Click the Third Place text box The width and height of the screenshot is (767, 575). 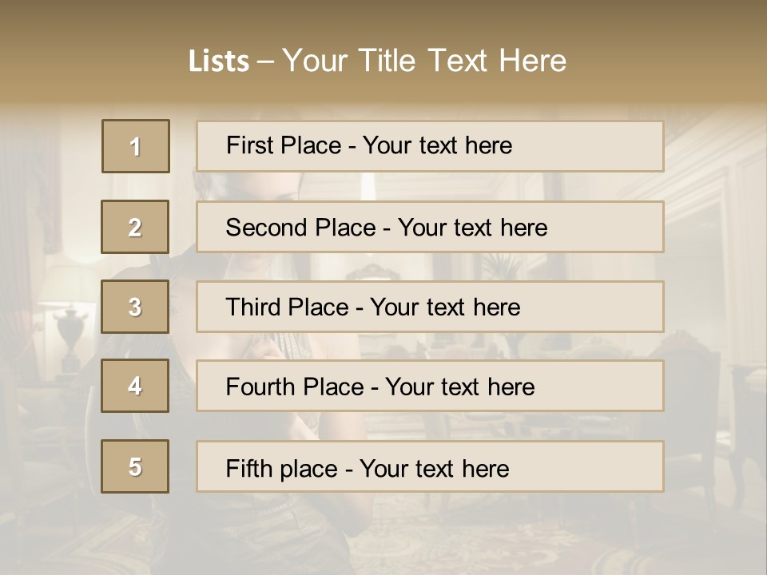(430, 307)
